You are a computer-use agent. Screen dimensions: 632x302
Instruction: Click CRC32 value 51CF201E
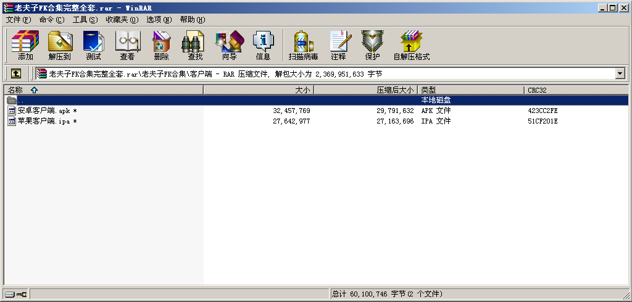pos(543,121)
